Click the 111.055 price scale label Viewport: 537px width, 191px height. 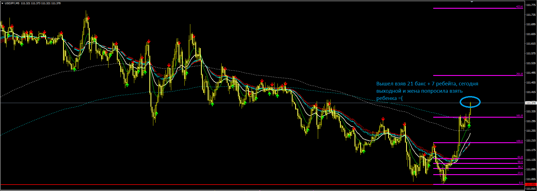pos(531,179)
